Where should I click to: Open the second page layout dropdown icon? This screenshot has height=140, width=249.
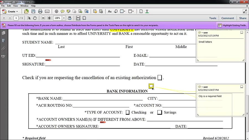point(131,11)
